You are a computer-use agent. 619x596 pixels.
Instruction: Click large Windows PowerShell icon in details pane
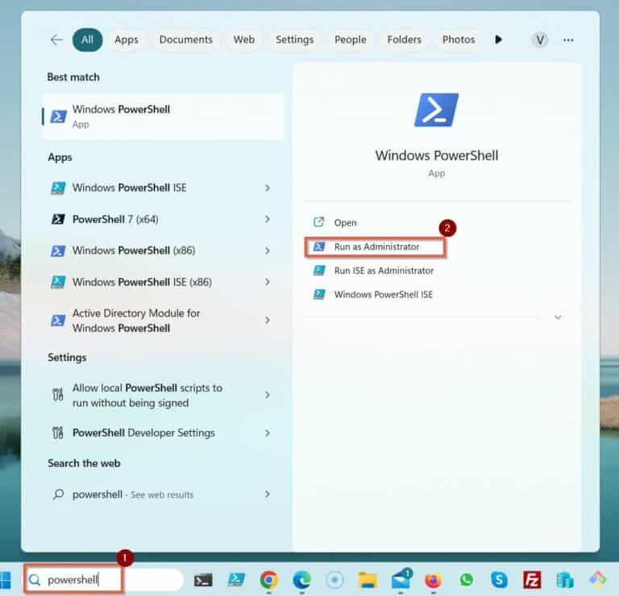click(436, 110)
